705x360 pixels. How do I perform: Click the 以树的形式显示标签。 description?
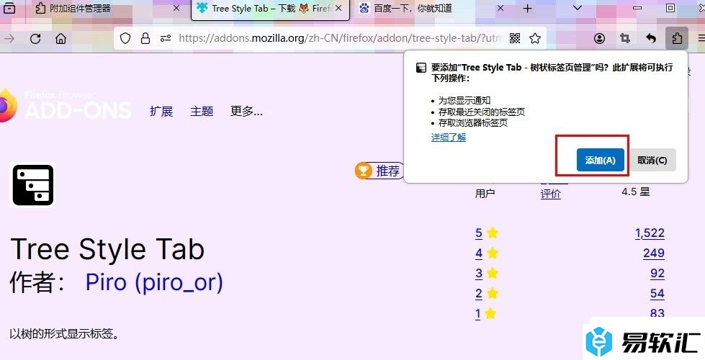[x=64, y=334]
